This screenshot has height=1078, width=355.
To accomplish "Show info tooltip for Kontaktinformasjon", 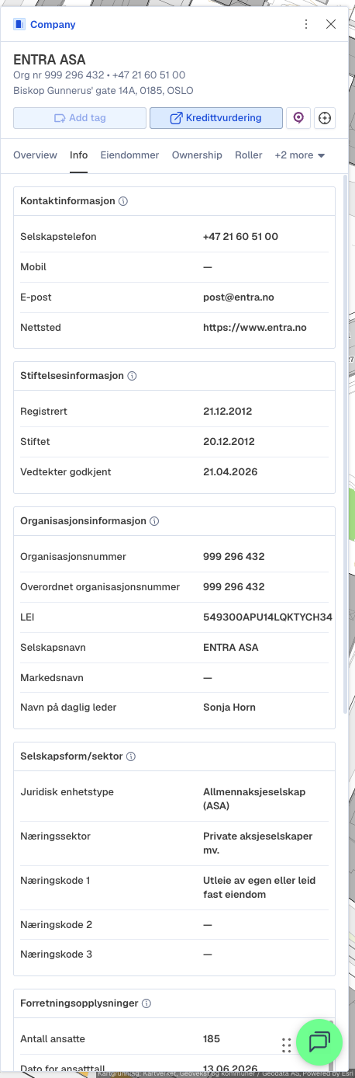I will 123,201.
